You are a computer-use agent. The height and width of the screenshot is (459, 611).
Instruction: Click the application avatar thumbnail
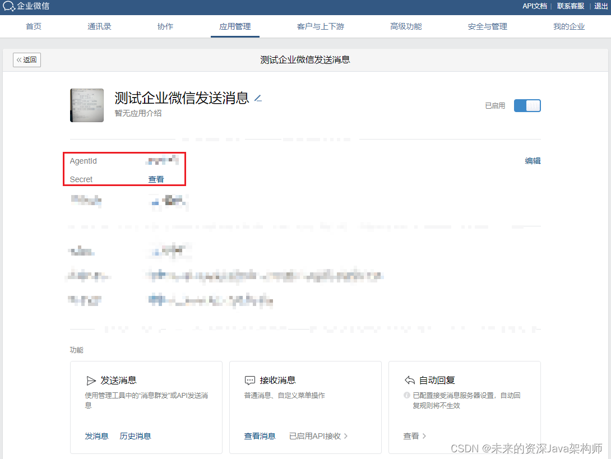coord(87,105)
